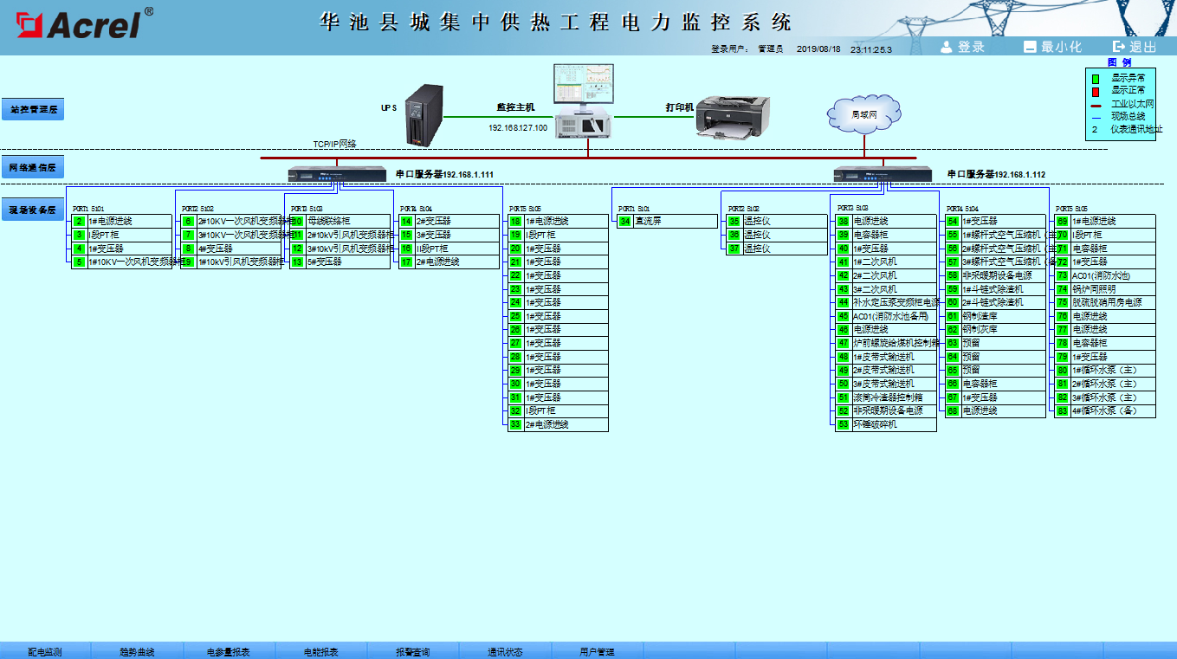Screen dimensions: 1177x659
Task: Open 报警查询 alarm query tab
Action: coord(412,652)
